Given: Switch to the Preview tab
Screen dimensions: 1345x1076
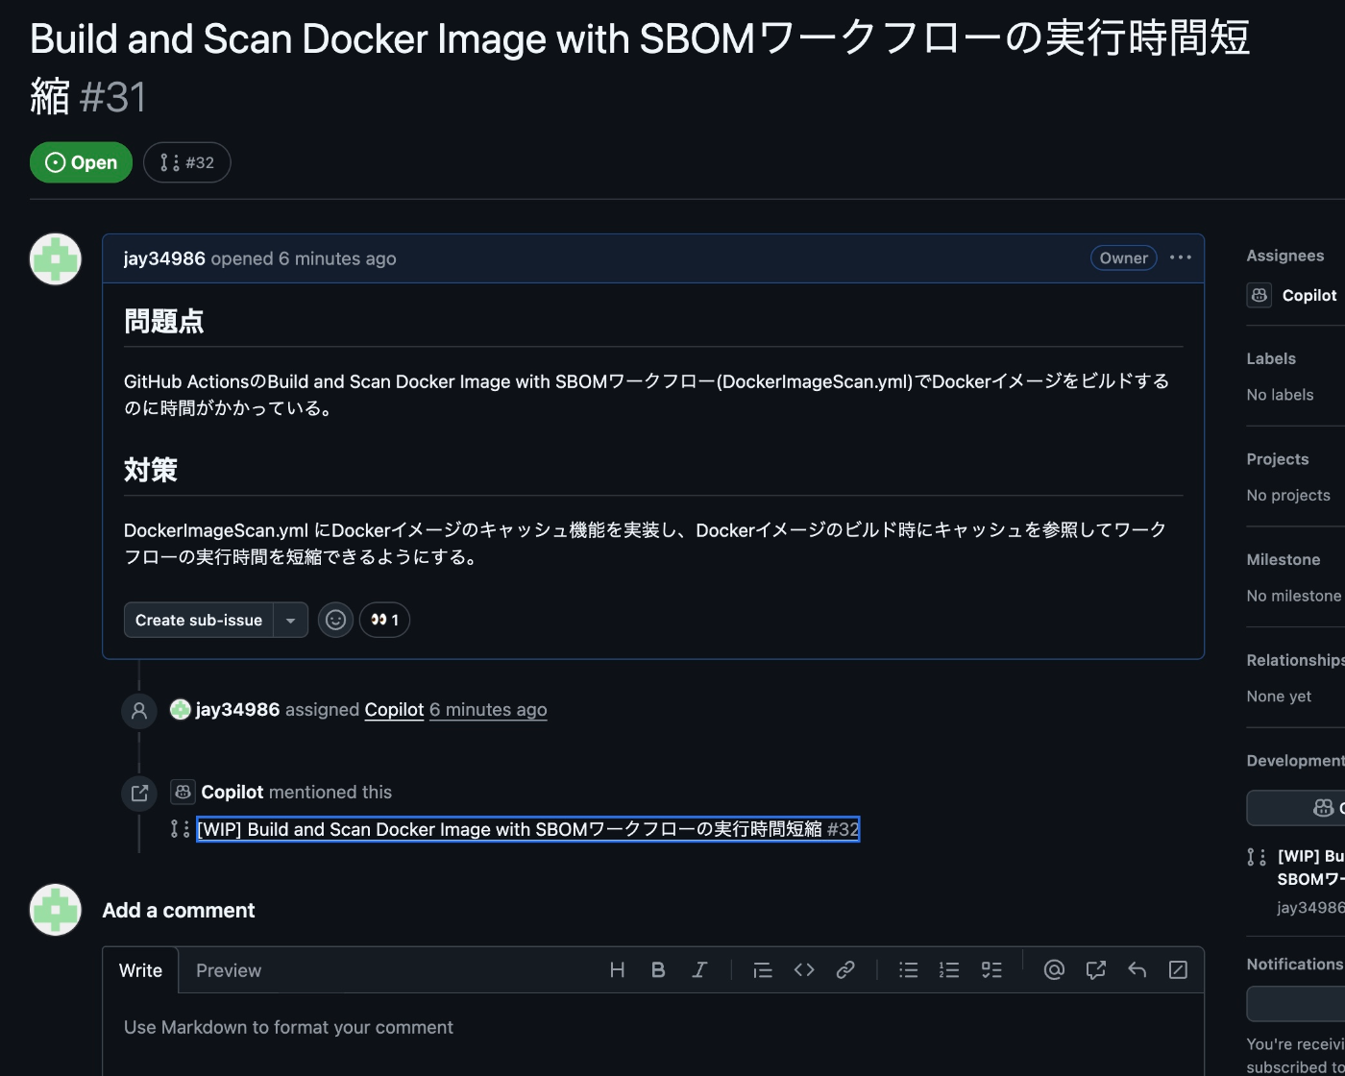Looking at the screenshot, I should 229,970.
